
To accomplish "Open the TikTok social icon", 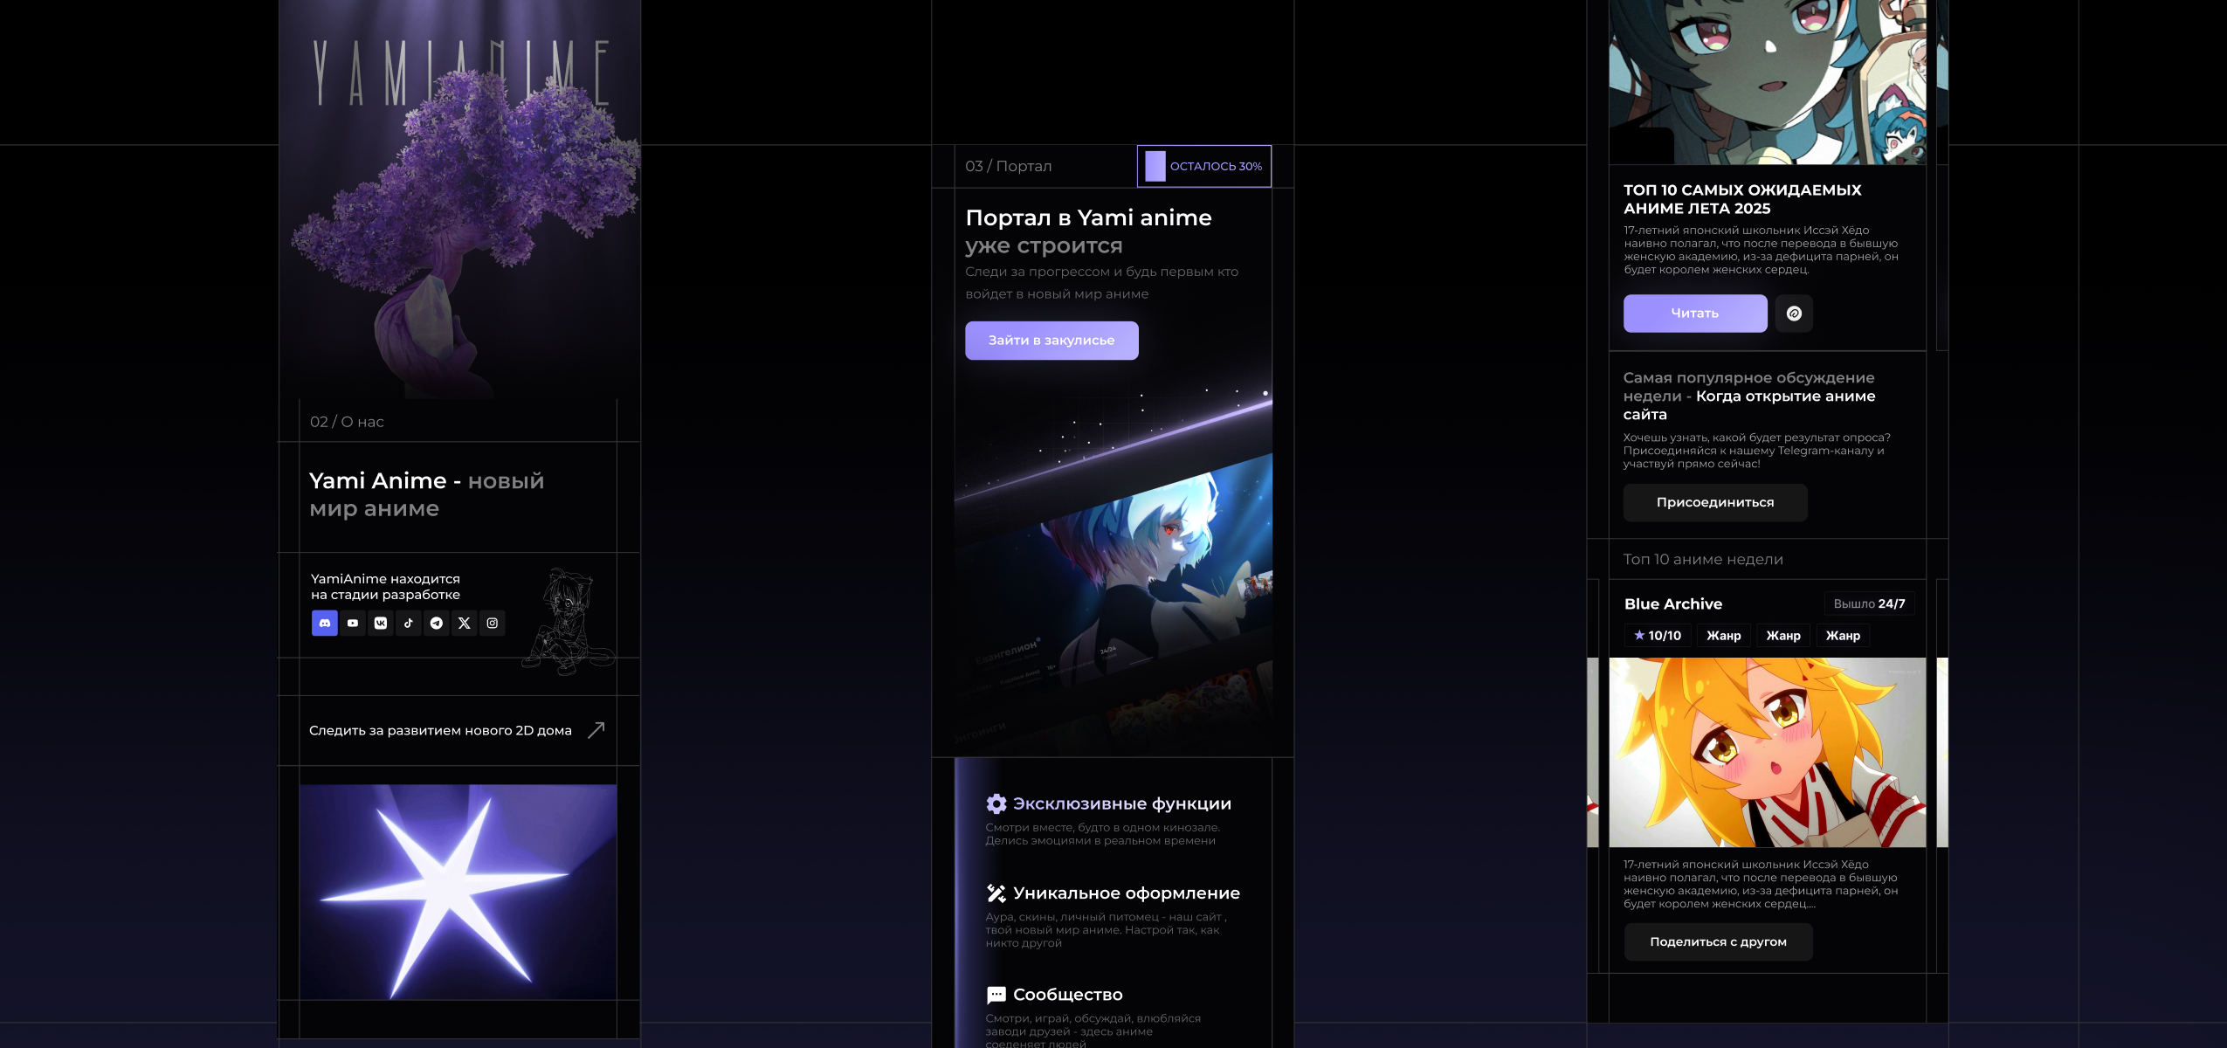I will (x=409, y=623).
